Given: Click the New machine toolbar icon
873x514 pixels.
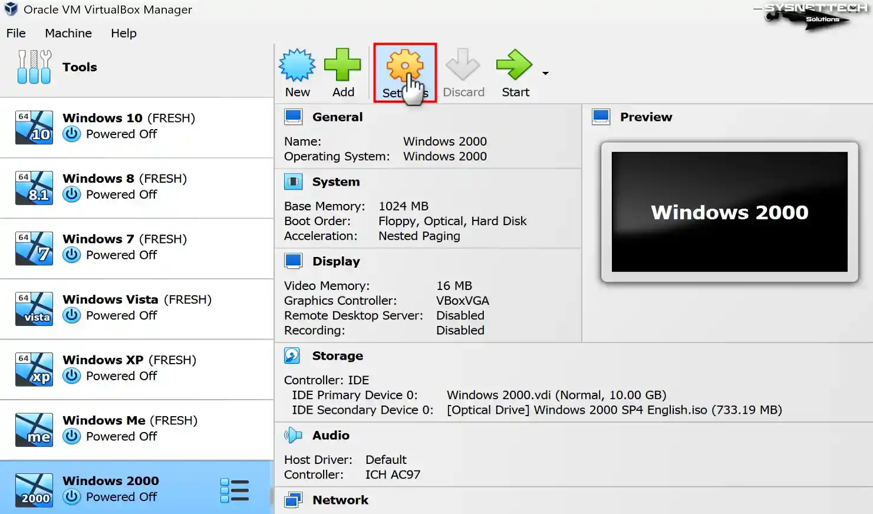Looking at the screenshot, I should (297, 65).
